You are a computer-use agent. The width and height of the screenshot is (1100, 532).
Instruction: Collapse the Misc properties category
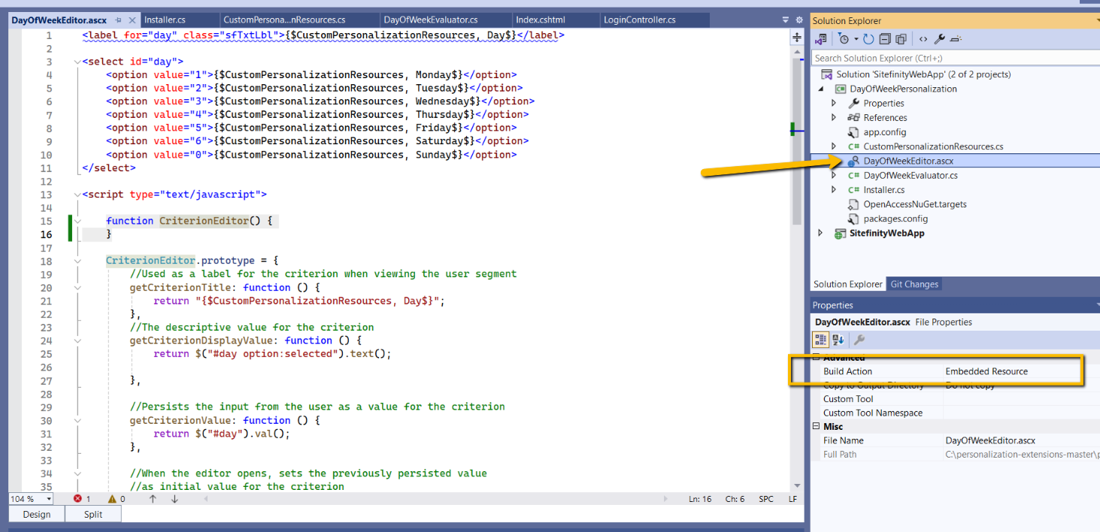point(817,427)
